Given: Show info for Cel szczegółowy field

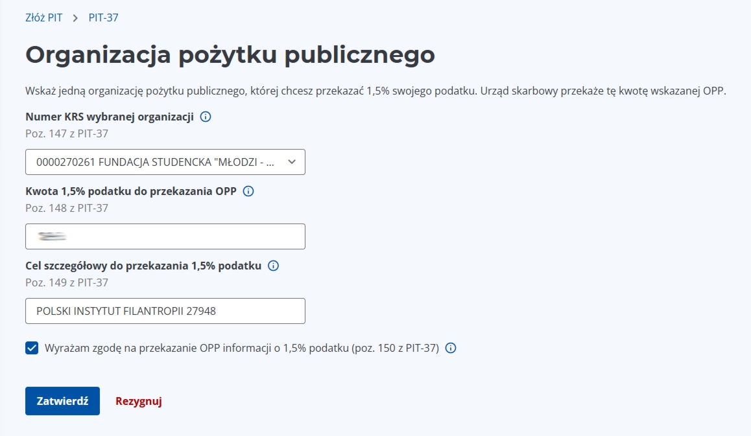Looking at the screenshot, I should tap(273, 266).
